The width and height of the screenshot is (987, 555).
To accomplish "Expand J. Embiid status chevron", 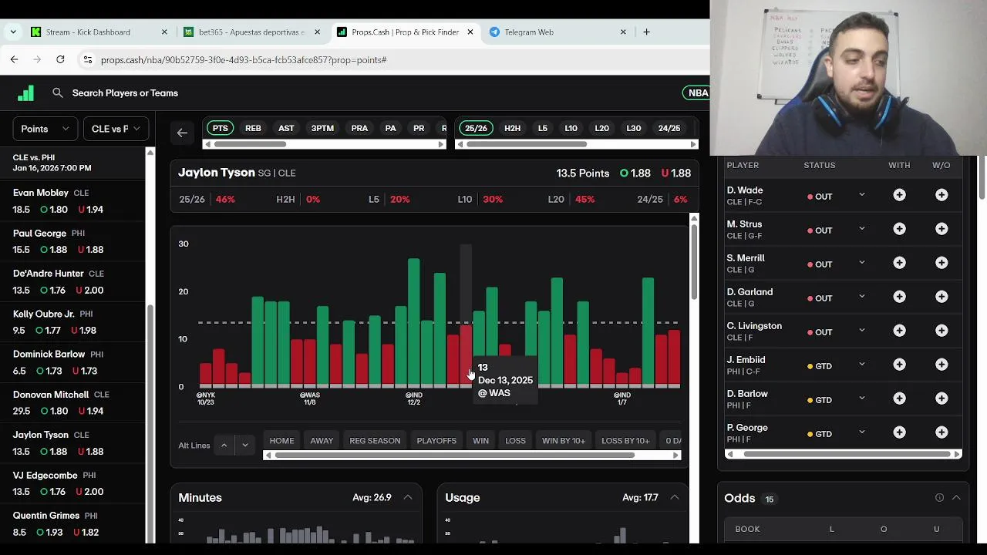I will pos(862,365).
